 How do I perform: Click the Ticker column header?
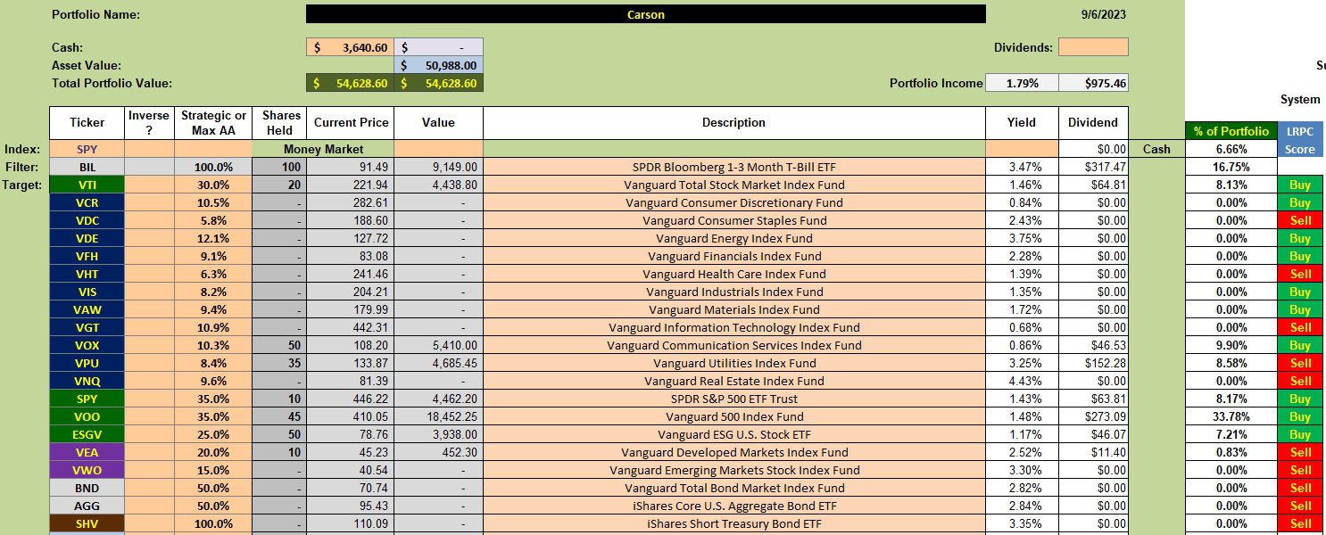point(87,123)
